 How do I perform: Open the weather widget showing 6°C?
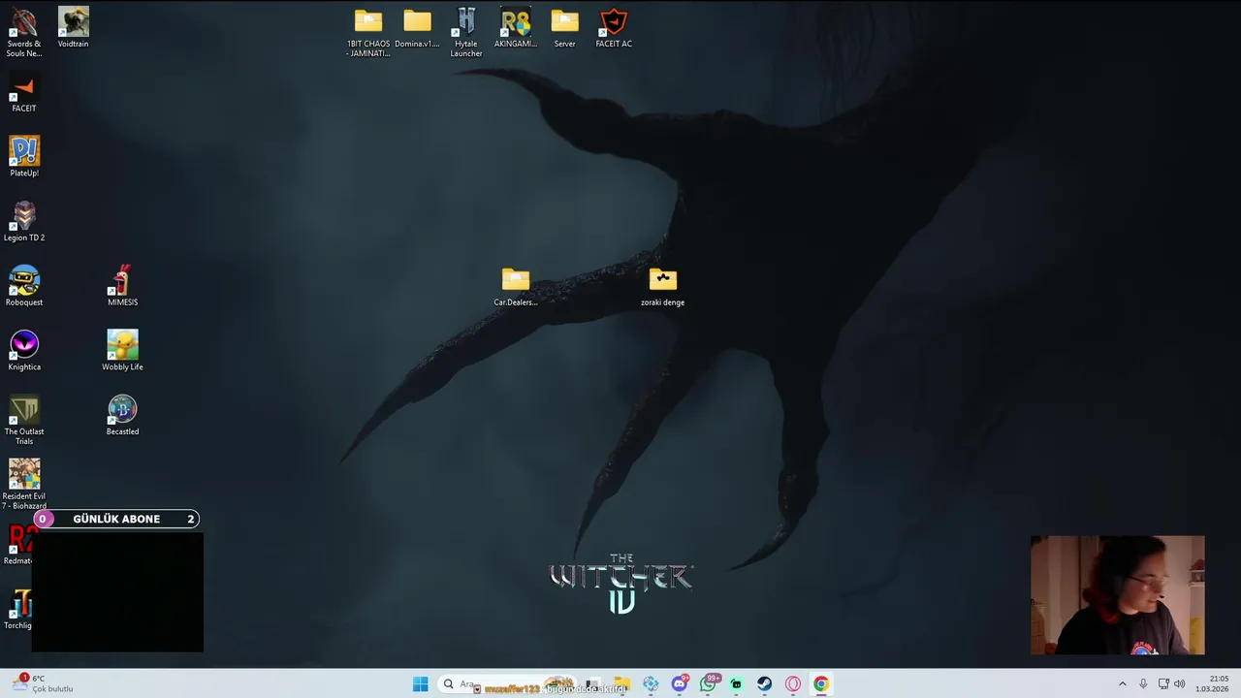pos(43,684)
